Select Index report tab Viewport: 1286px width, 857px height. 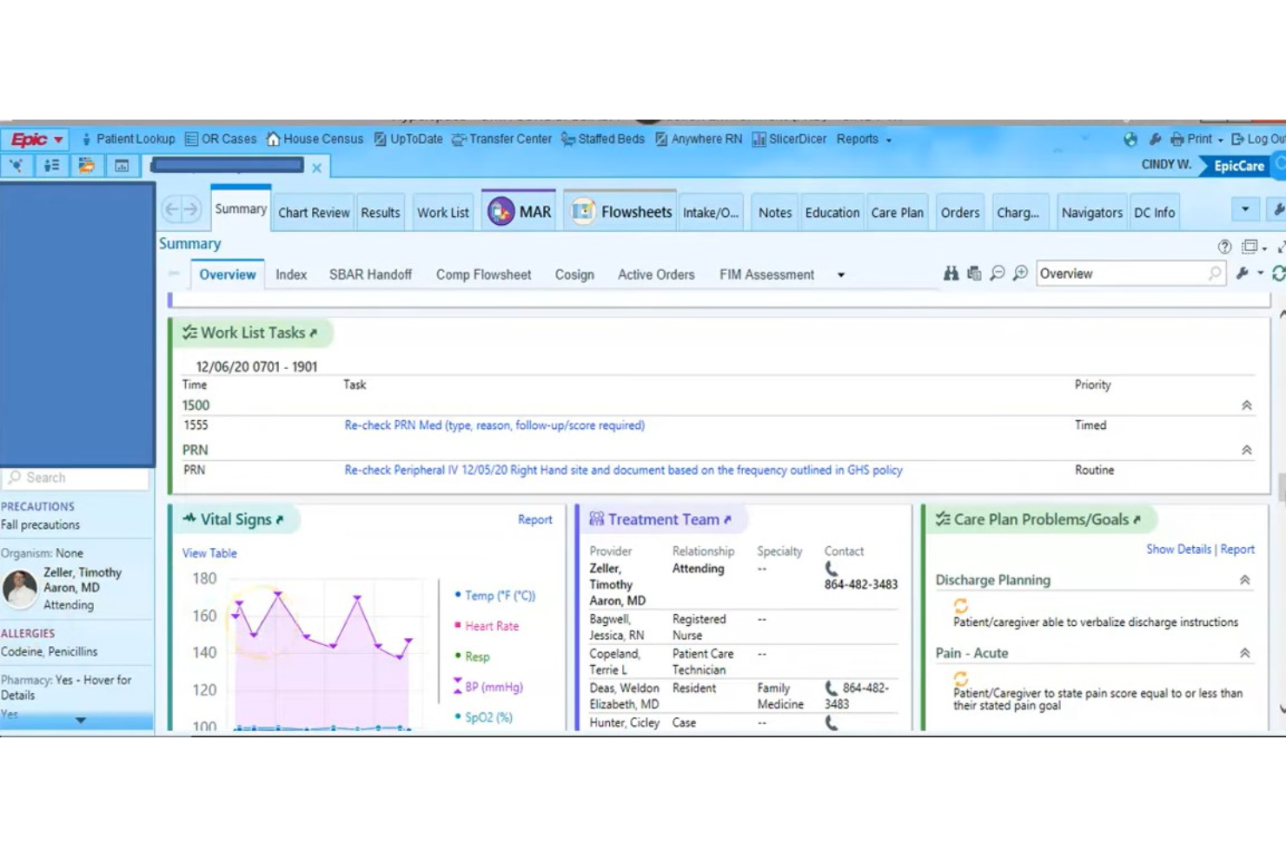pyautogui.click(x=291, y=274)
